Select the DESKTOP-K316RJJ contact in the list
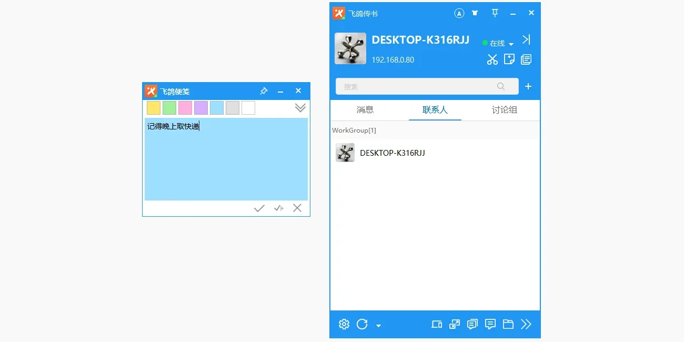Image resolution: width=684 pixels, height=342 pixels. (x=435, y=153)
